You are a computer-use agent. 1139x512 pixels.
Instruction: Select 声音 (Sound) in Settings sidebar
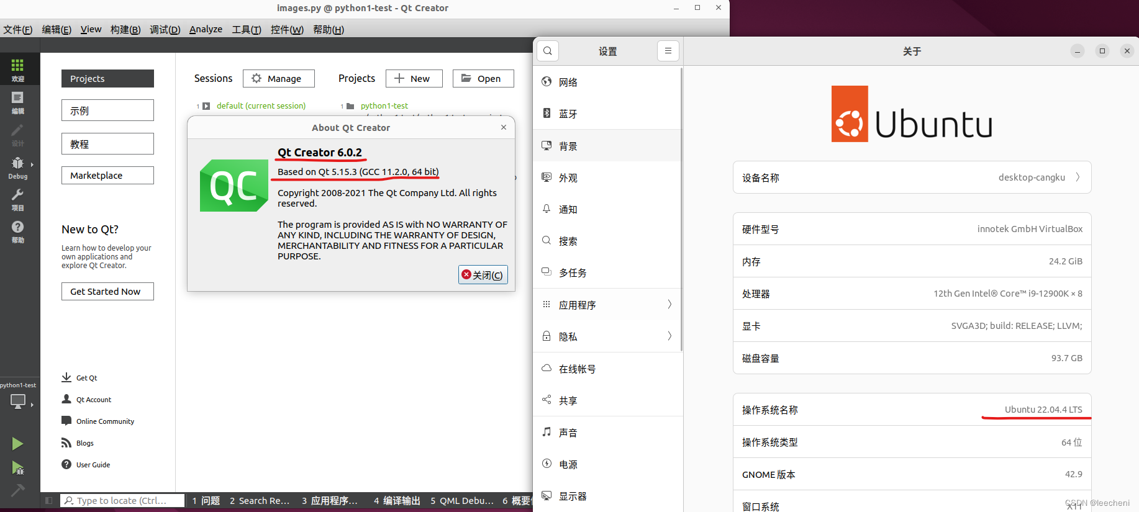607,433
